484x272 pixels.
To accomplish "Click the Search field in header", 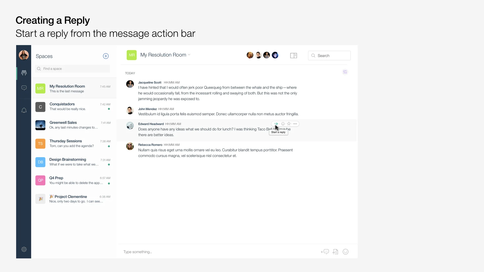I will click(329, 56).
